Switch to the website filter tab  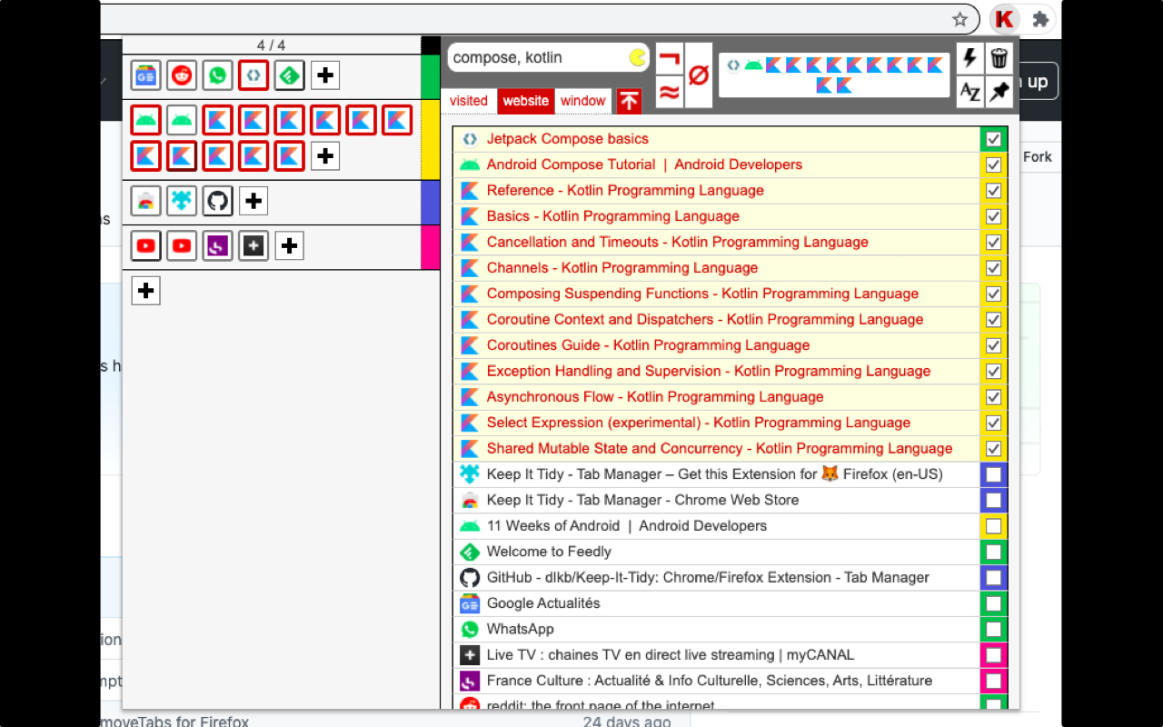tap(526, 101)
